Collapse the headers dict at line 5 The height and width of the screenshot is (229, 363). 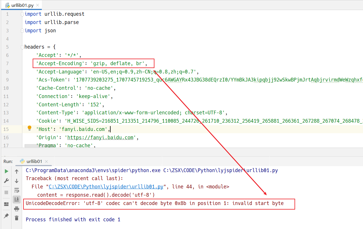[22, 47]
